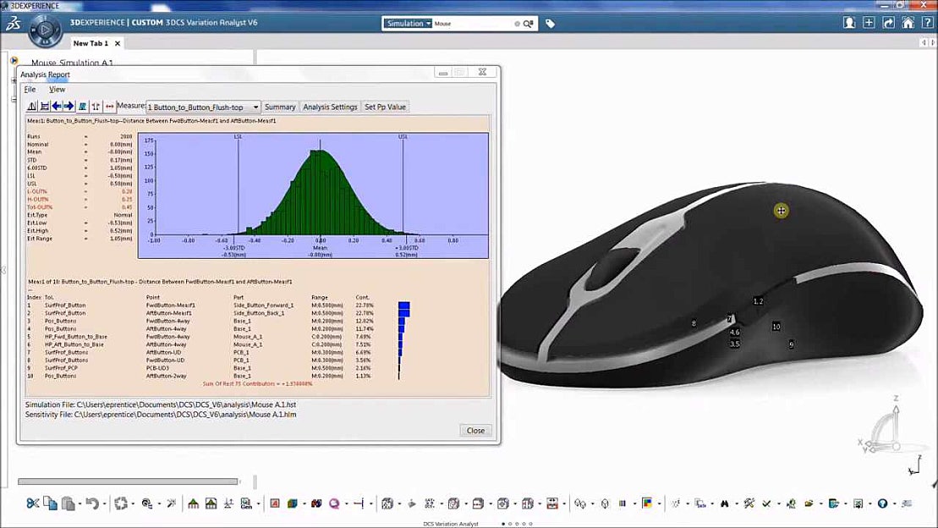The width and height of the screenshot is (938, 528).
Task: Expand the dropdown arrow beside the Paste icon
Action: point(79,503)
